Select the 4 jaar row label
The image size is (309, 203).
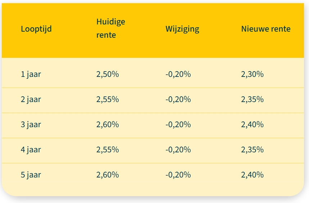click(x=31, y=149)
